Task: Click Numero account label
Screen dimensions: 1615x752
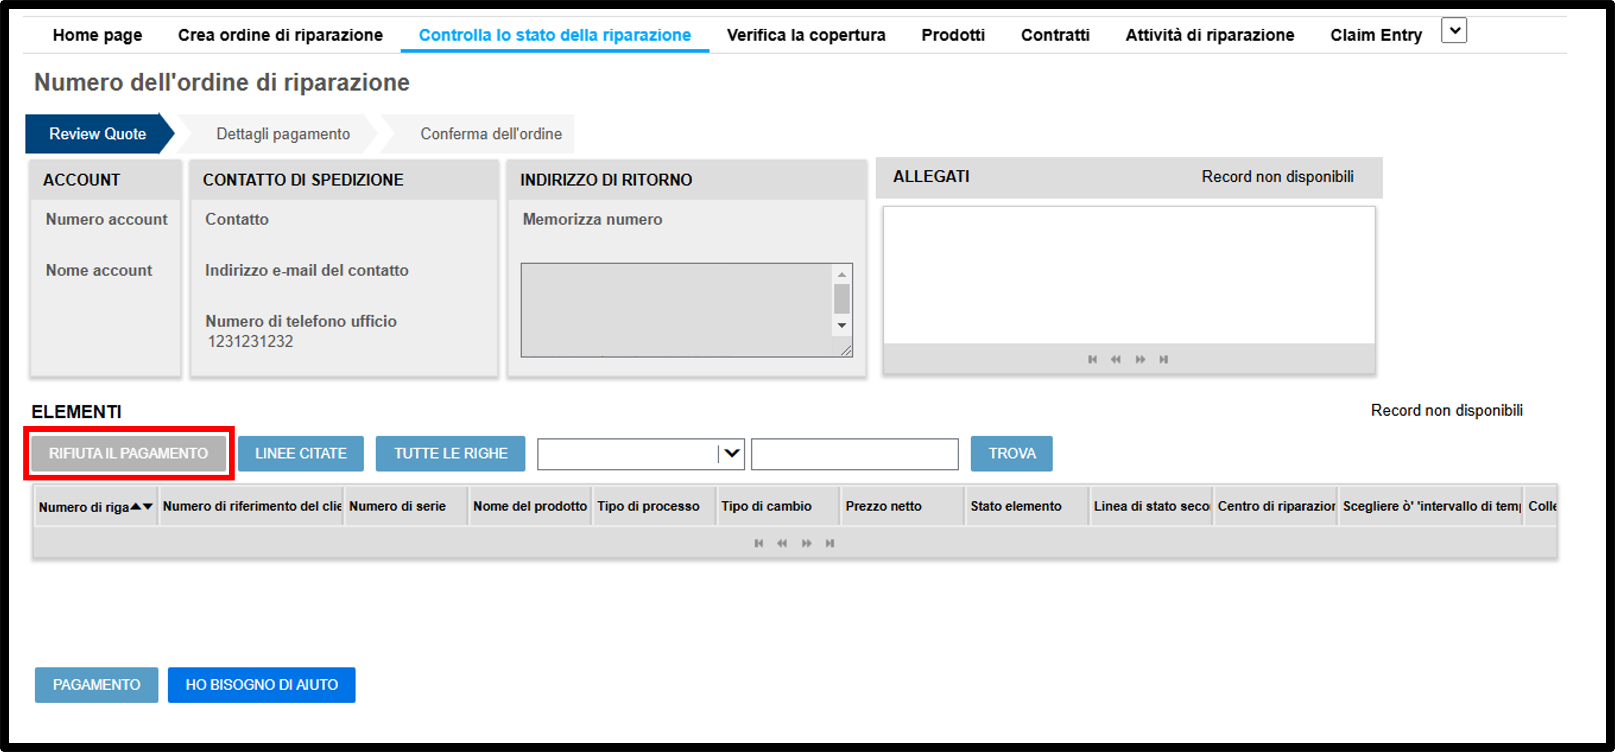Action: coord(106,219)
